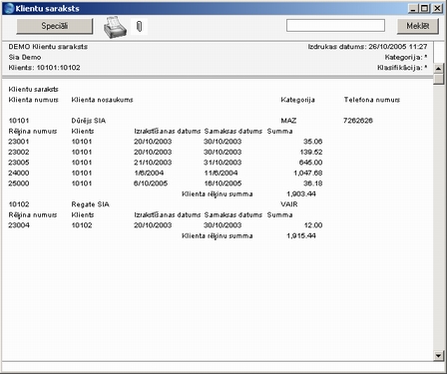Click payment date 16/10/2005
447x374 pixels.
click(x=223, y=184)
